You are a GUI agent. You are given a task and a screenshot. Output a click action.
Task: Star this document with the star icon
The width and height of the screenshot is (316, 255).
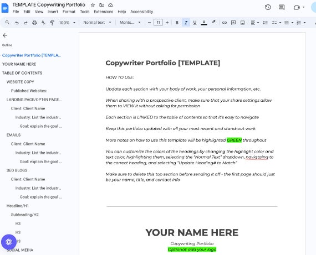click(93, 5)
